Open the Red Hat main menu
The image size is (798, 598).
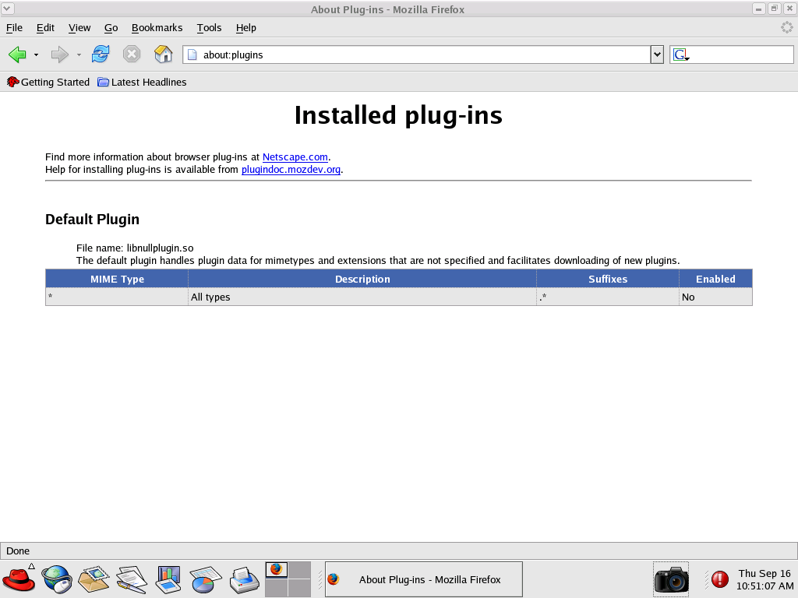coord(19,579)
